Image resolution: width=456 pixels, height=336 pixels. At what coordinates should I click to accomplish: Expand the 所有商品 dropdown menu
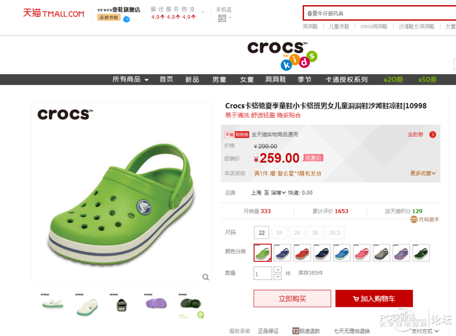(130, 80)
